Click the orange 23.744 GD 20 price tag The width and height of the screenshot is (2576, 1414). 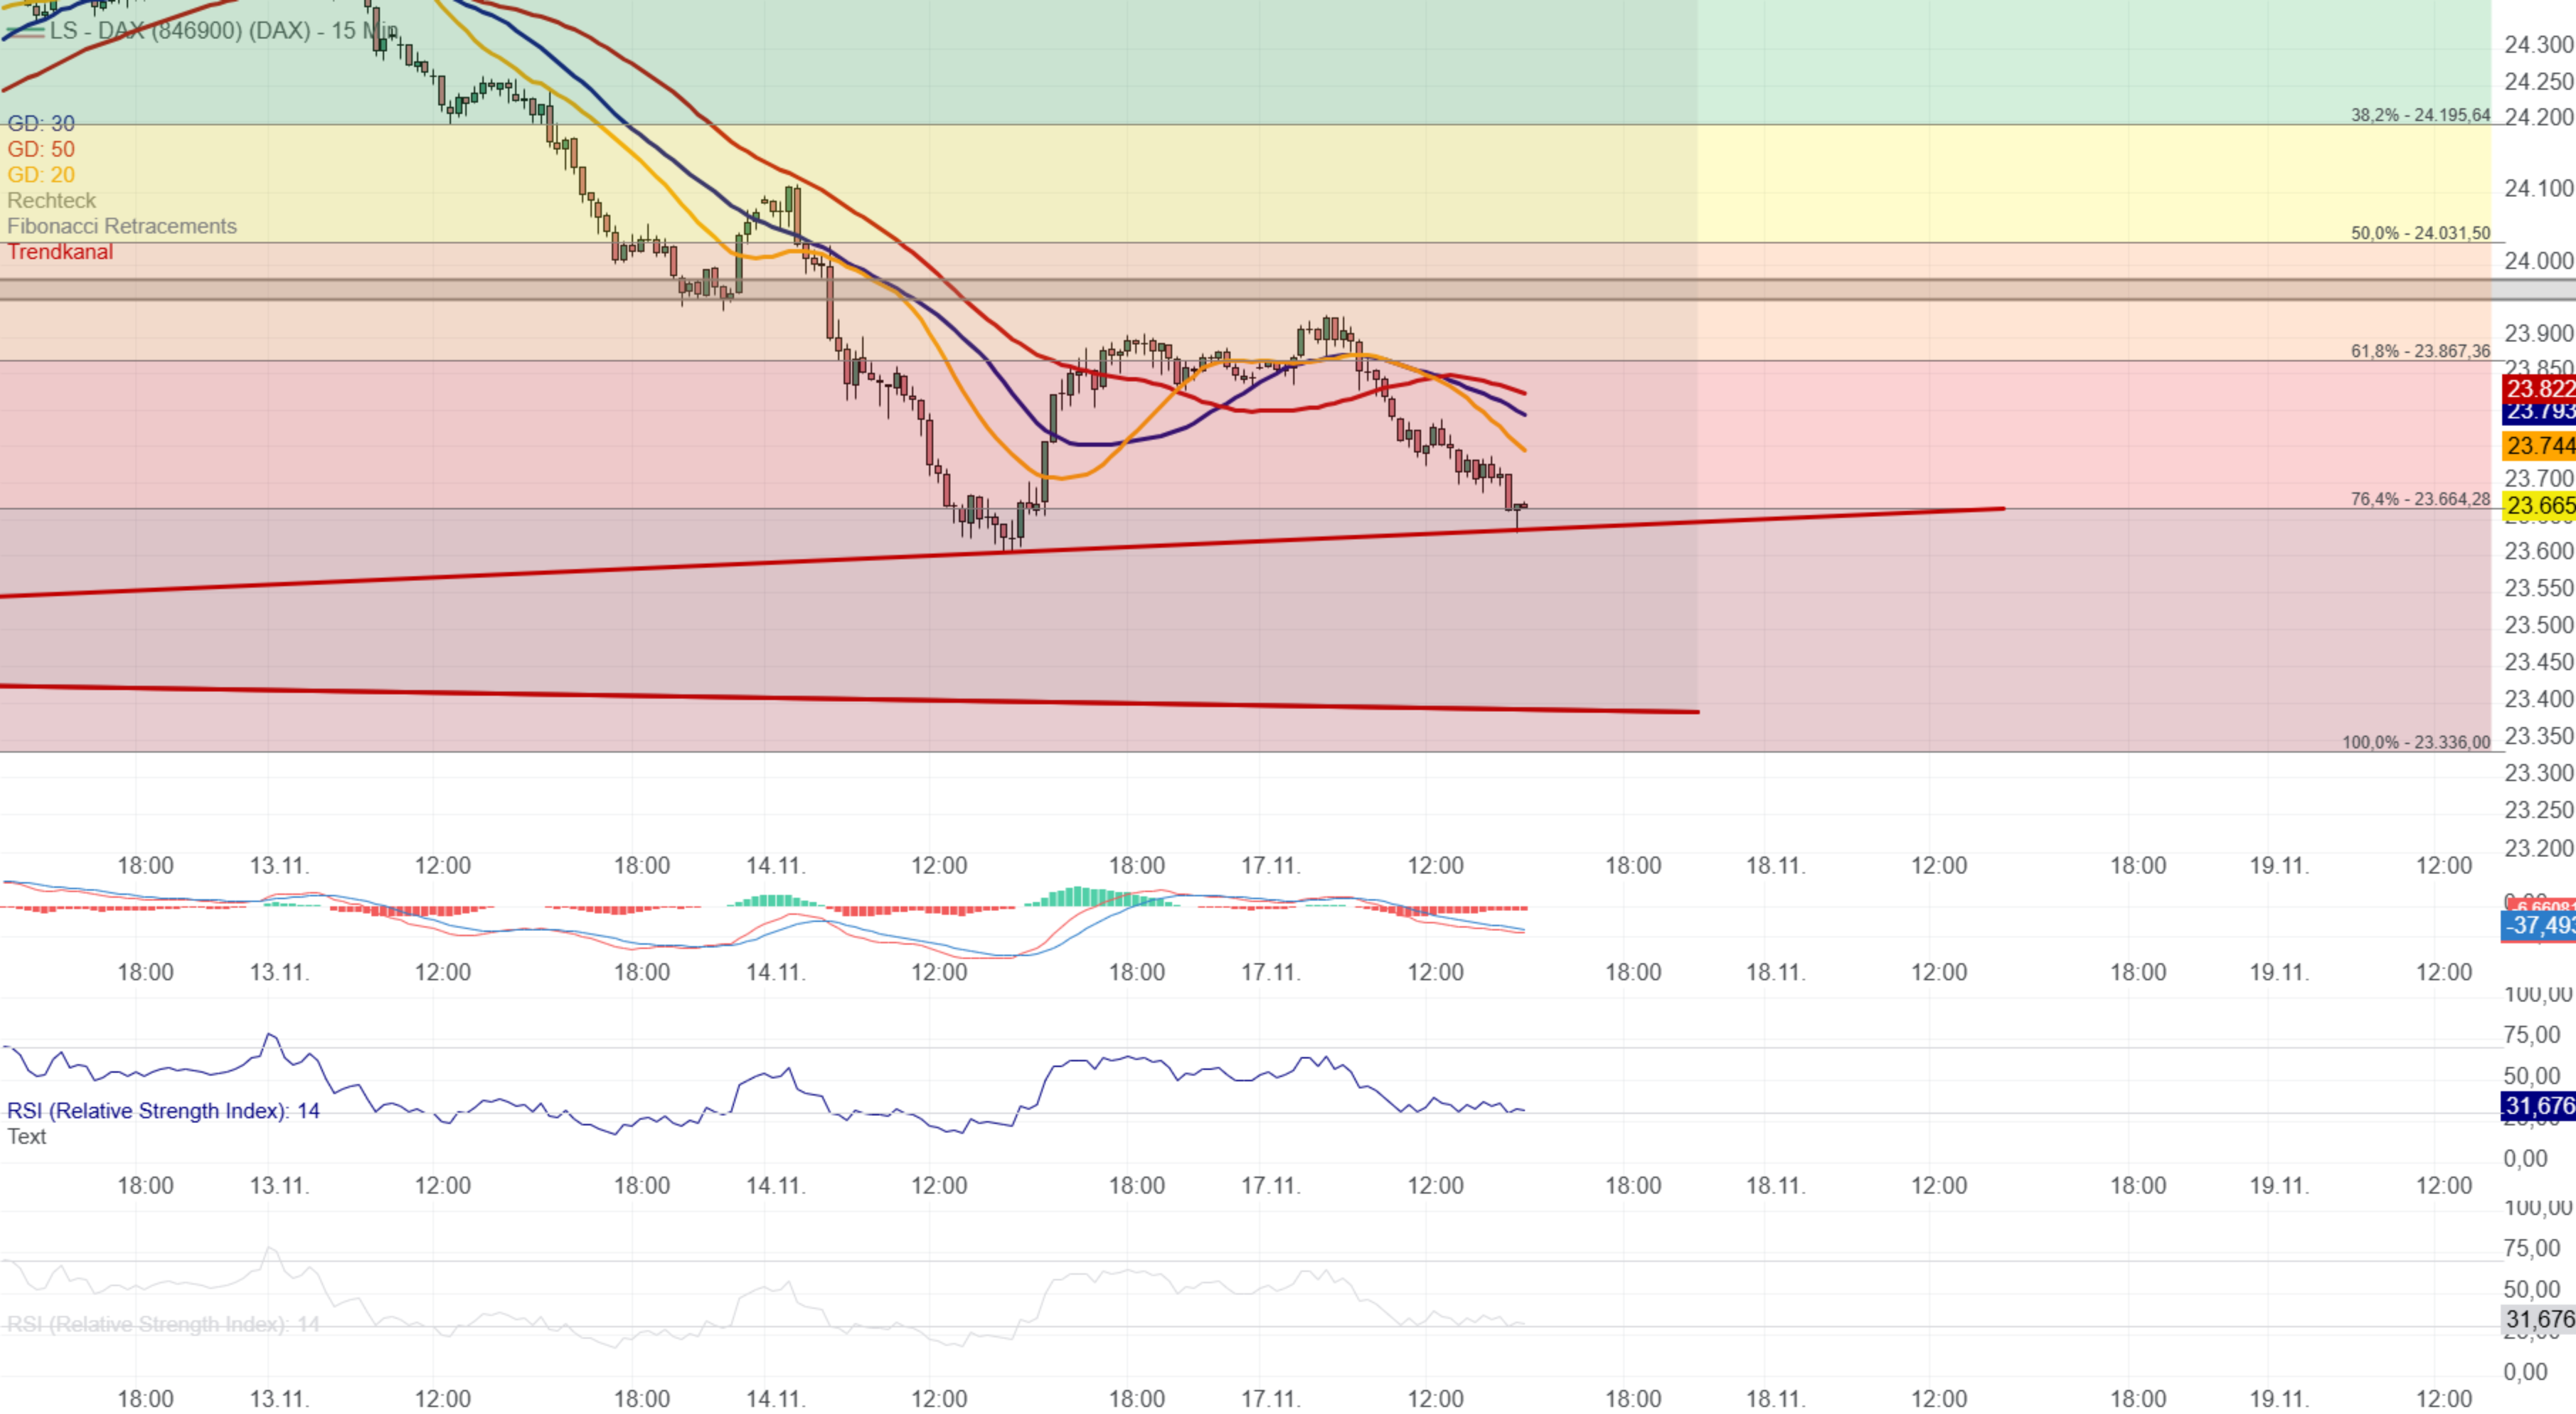click(2538, 446)
